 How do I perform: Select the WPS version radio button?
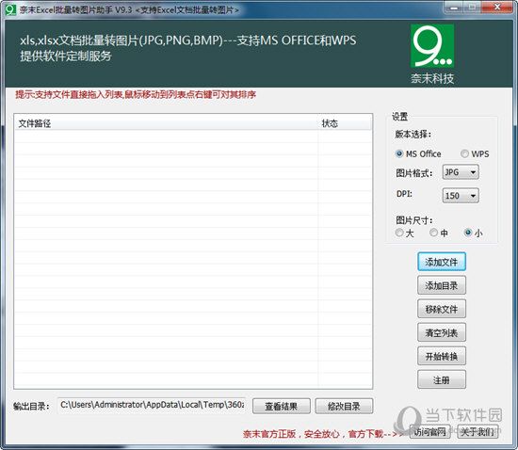[x=475, y=153]
